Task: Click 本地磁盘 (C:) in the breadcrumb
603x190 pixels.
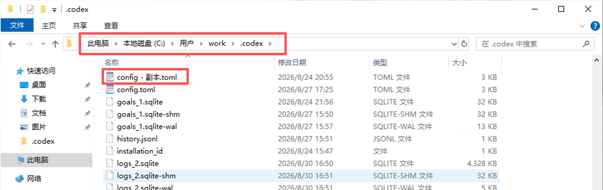Action: click(x=144, y=44)
